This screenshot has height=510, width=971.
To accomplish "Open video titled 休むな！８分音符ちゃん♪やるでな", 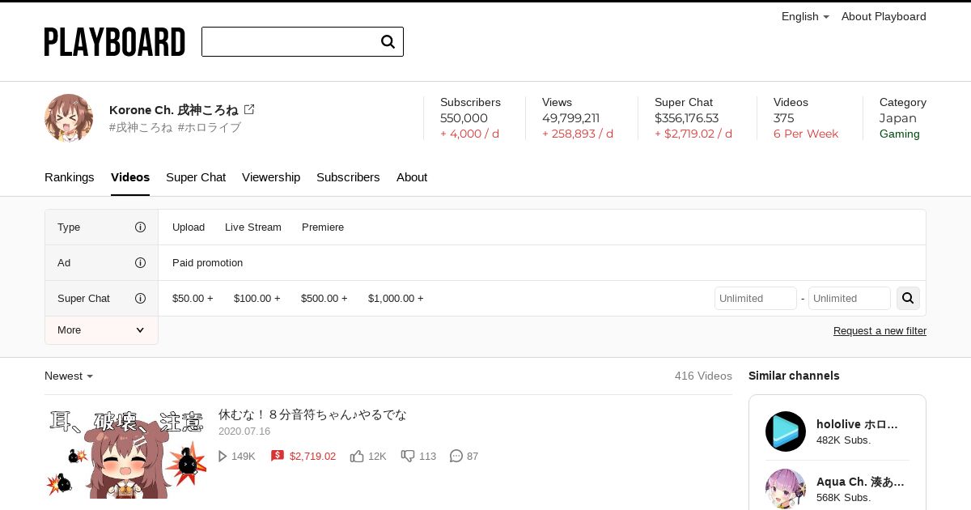I will point(312,414).
